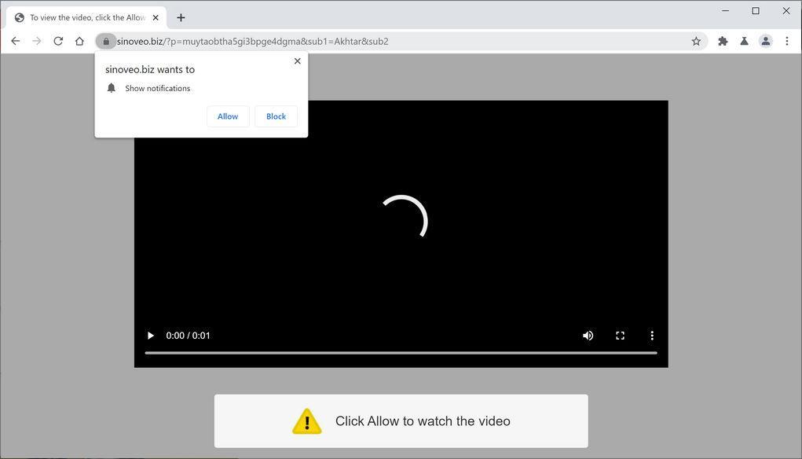Play the video
Image resolution: width=802 pixels, height=459 pixels.
pyautogui.click(x=149, y=336)
